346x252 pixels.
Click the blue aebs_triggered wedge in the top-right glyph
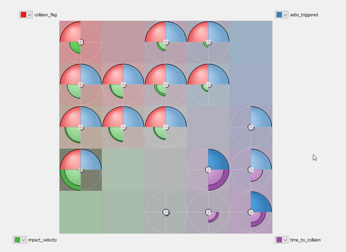(x=218, y=33)
